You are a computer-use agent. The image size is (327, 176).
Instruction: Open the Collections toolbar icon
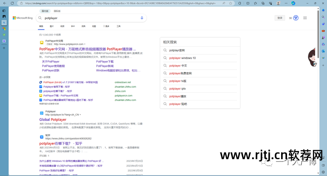click(x=263, y=3)
